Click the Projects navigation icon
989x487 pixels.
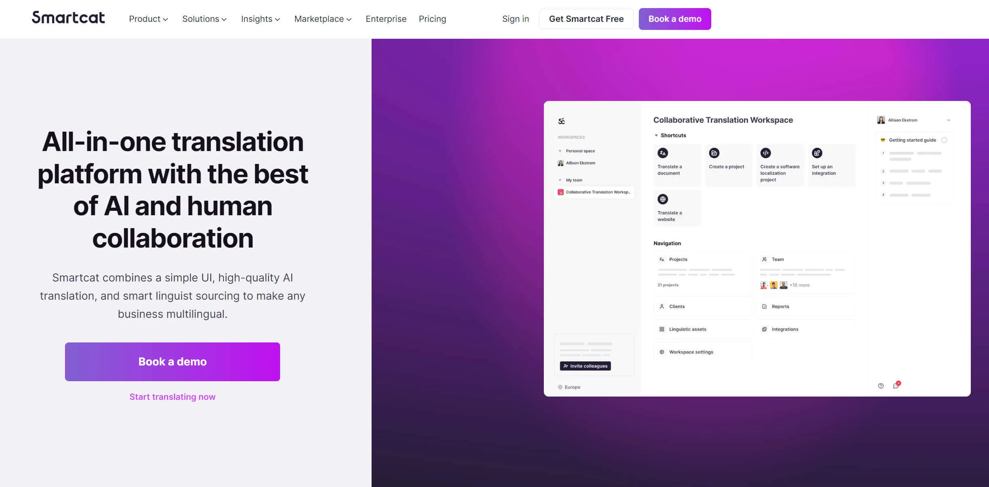click(661, 258)
